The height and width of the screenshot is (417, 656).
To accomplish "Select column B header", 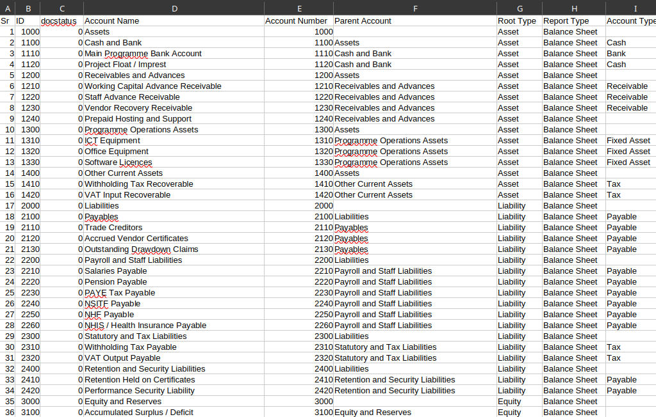I will point(28,8).
